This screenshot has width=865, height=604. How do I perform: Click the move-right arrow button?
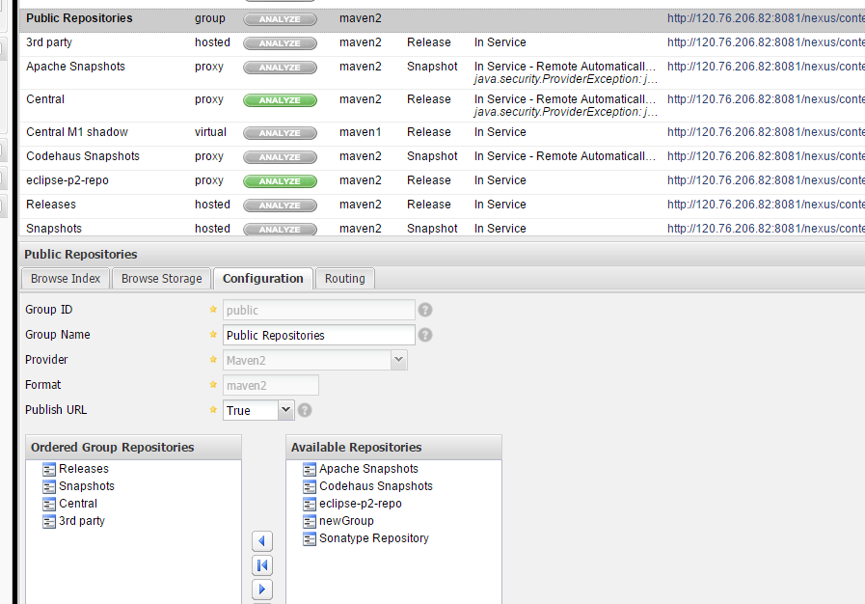coord(262,590)
